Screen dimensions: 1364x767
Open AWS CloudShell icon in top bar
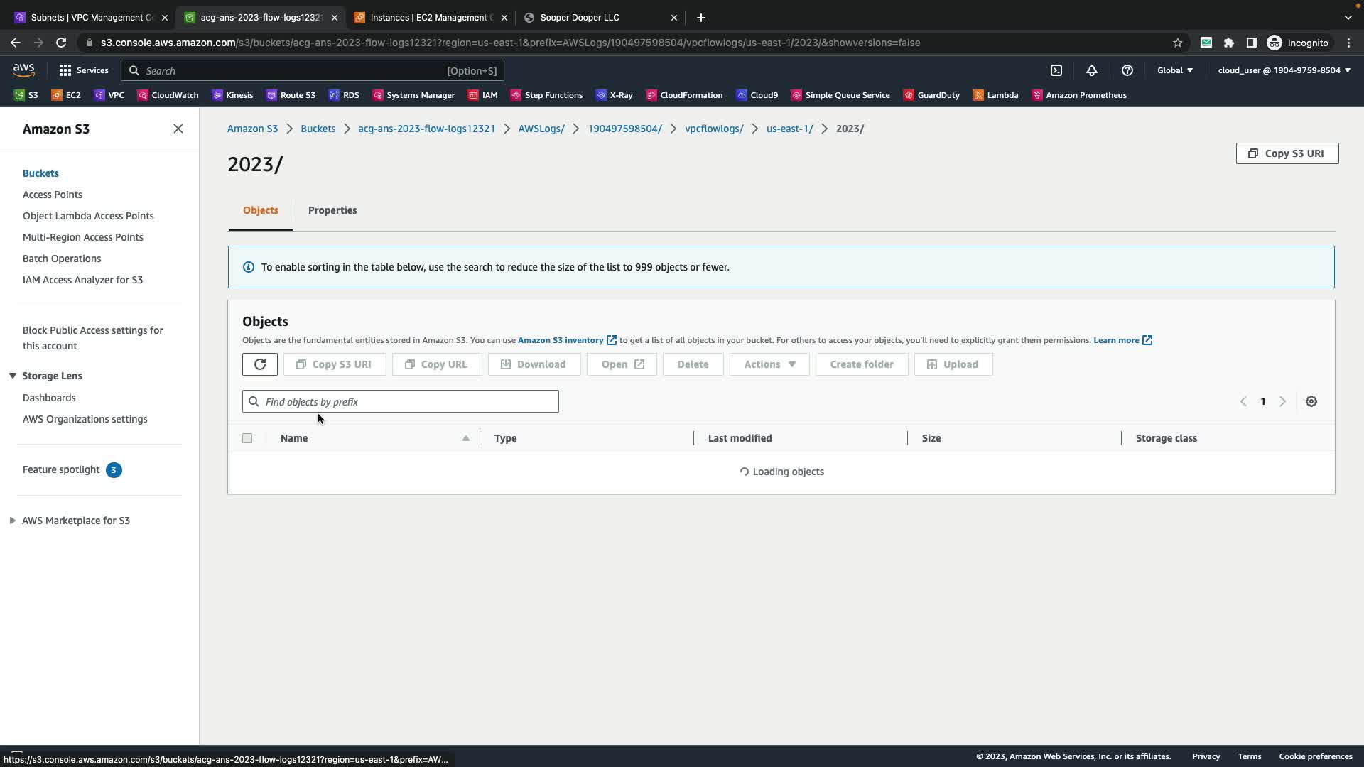coord(1056,70)
